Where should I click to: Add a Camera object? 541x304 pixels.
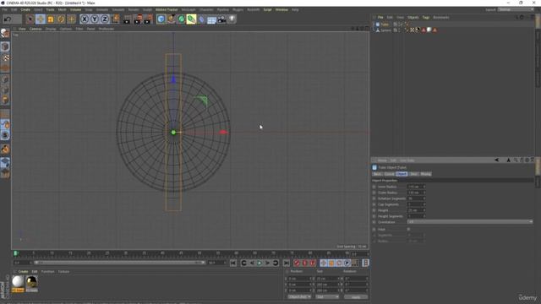click(x=221, y=19)
